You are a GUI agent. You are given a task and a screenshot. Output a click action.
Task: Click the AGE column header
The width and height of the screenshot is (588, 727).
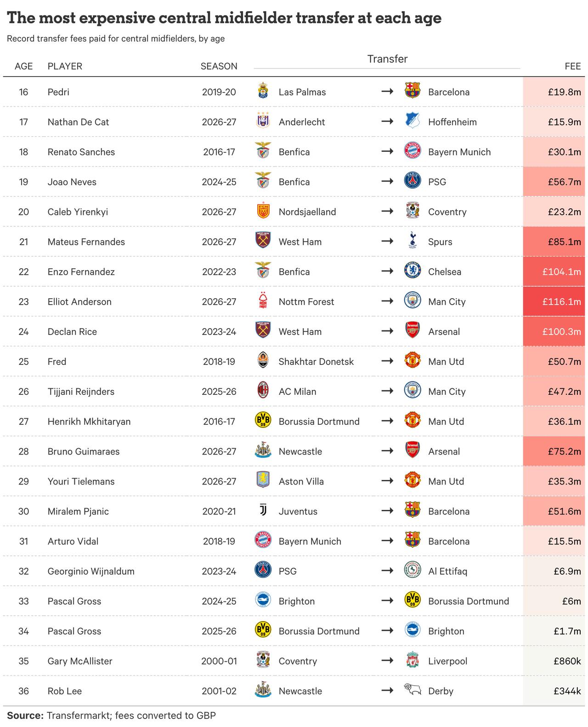pyautogui.click(x=23, y=66)
